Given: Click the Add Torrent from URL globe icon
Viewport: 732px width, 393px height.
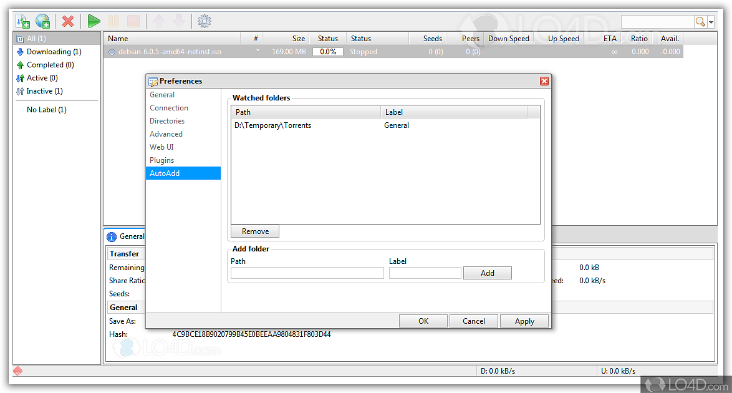Looking at the screenshot, I should (43, 22).
